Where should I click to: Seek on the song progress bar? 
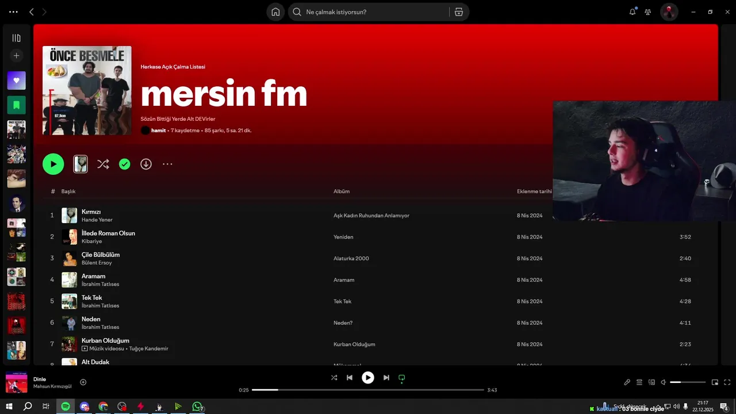click(x=368, y=390)
